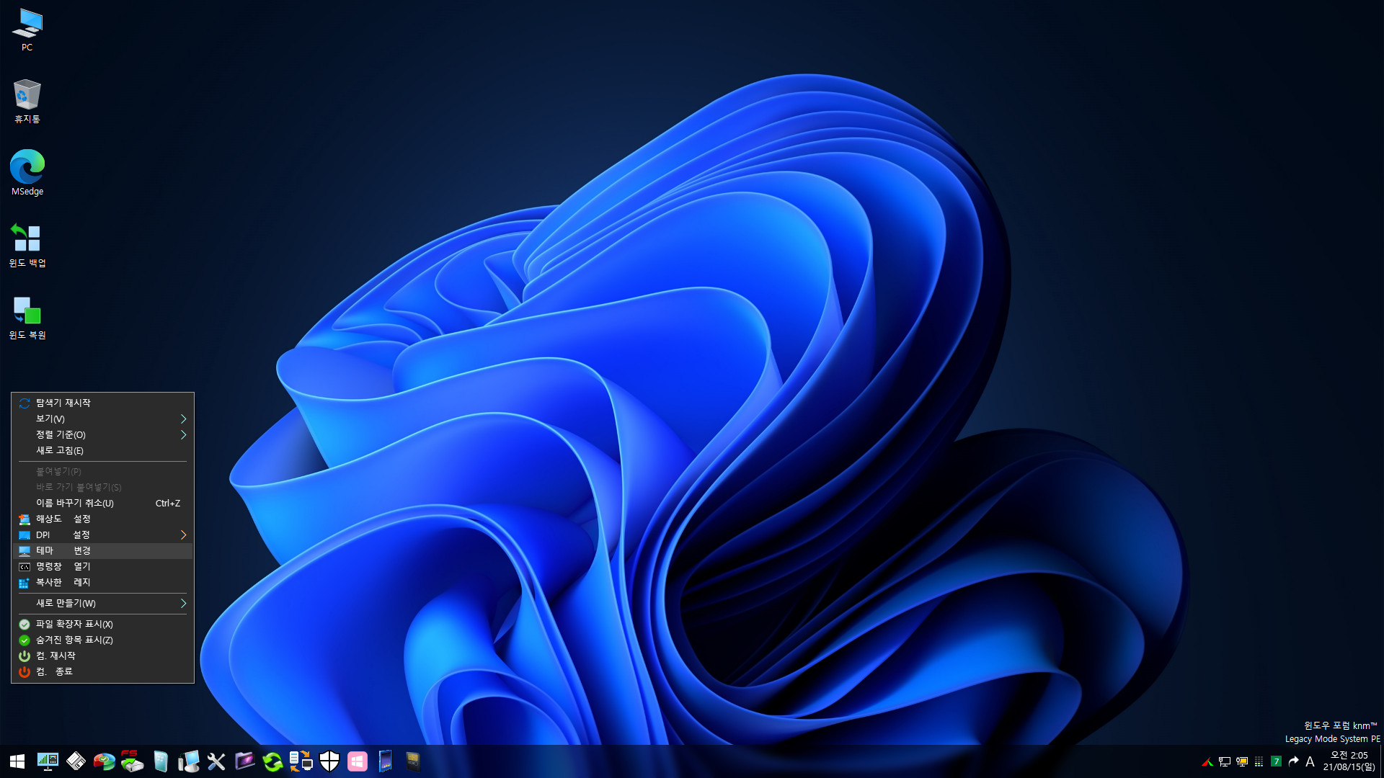
Task: Open the blue tablet taskbar icon
Action: coord(386,761)
